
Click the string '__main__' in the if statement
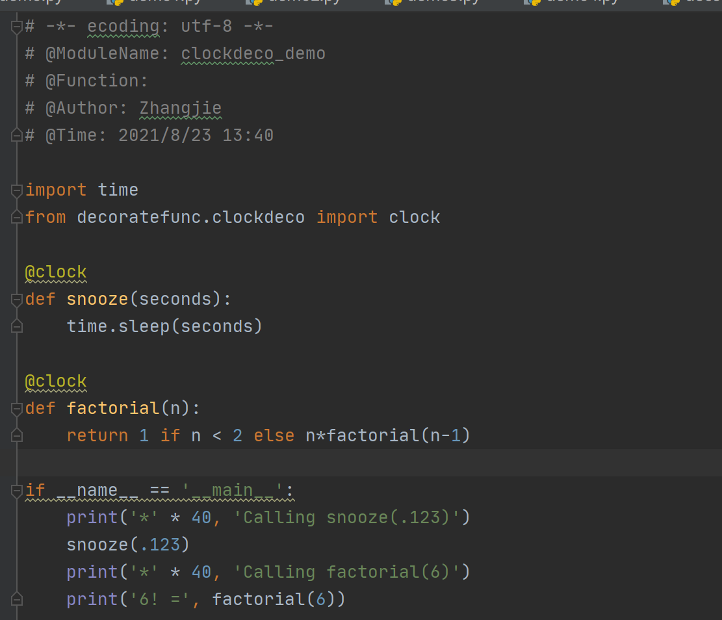click(x=232, y=491)
